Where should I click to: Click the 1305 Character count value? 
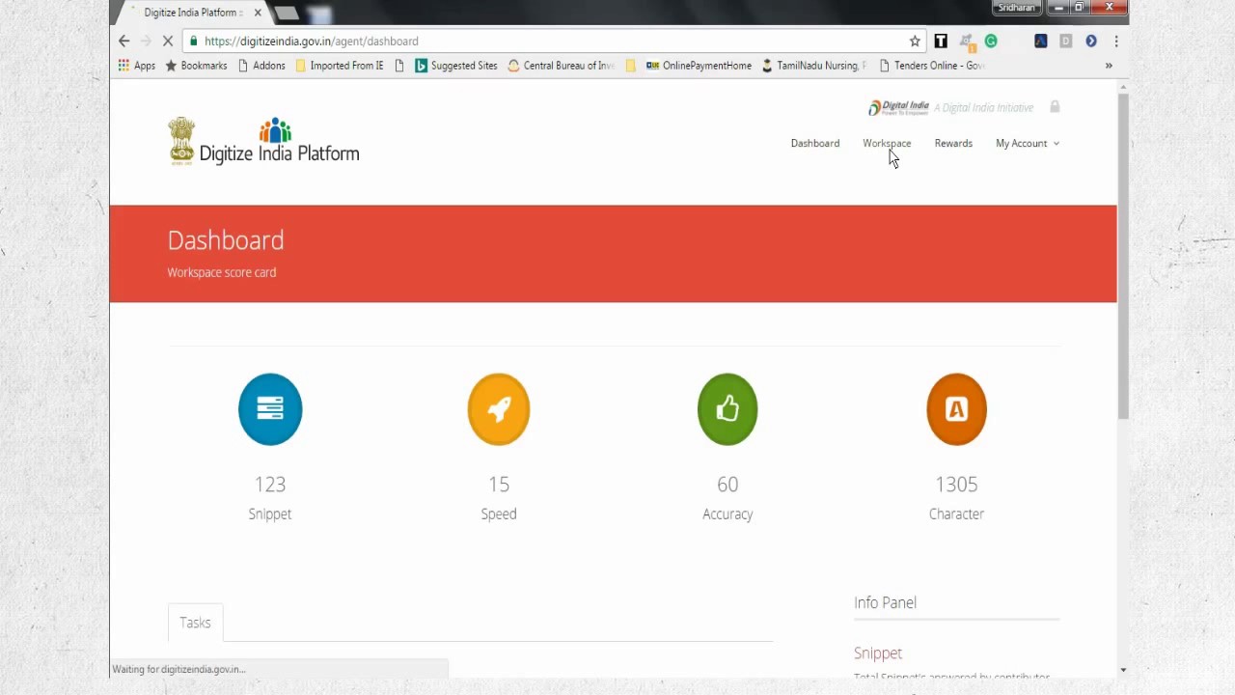point(956,484)
